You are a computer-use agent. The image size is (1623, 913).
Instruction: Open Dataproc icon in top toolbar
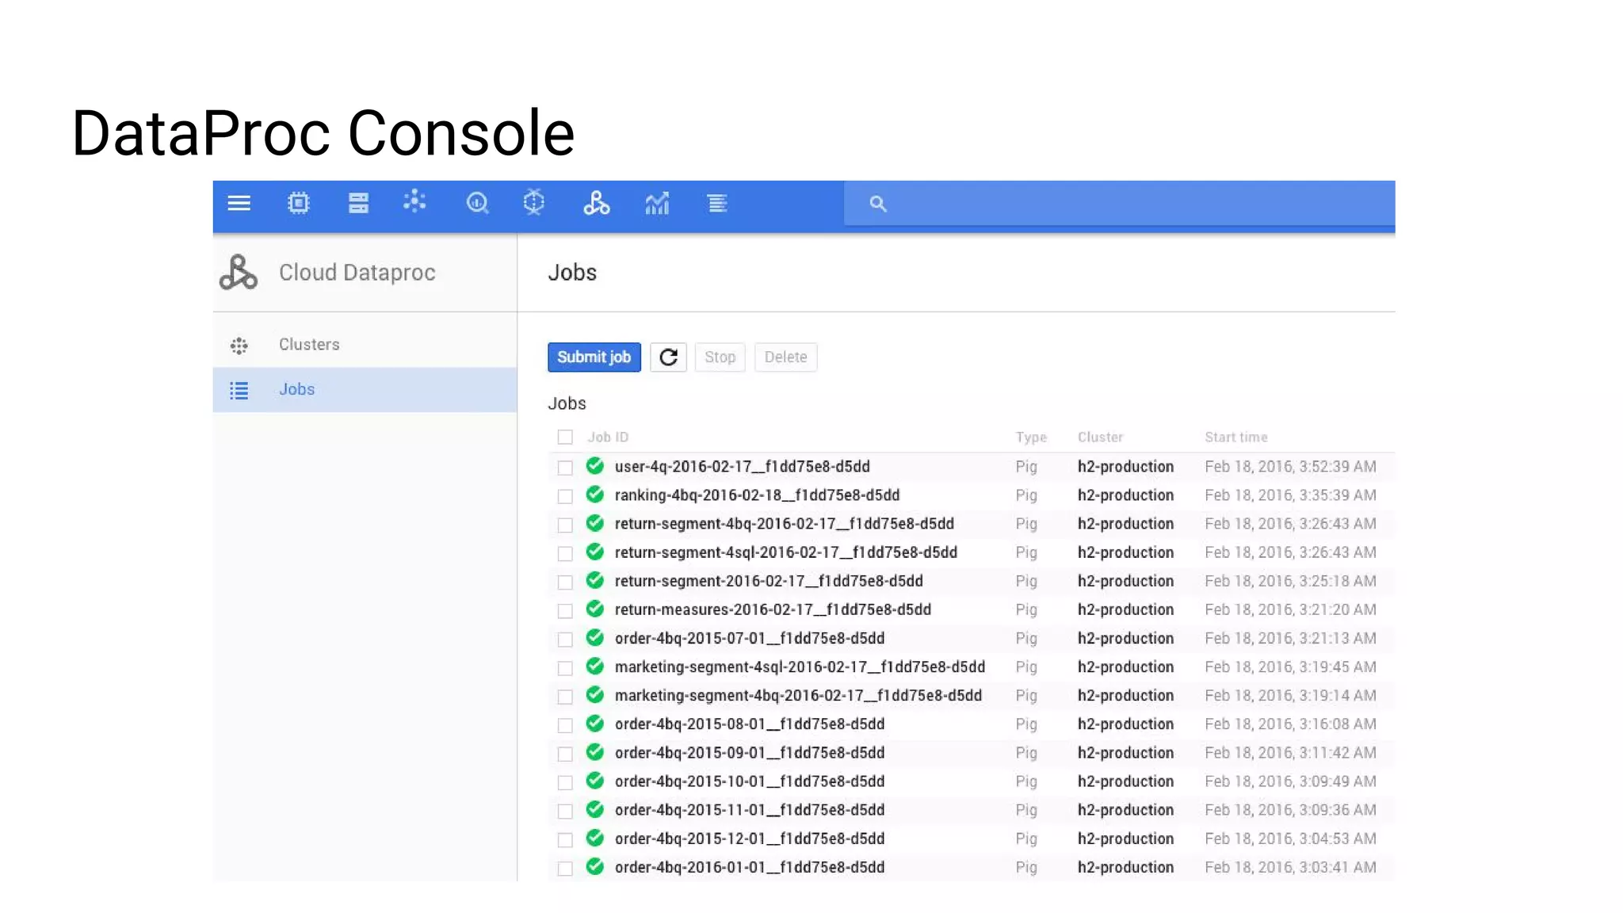596,203
